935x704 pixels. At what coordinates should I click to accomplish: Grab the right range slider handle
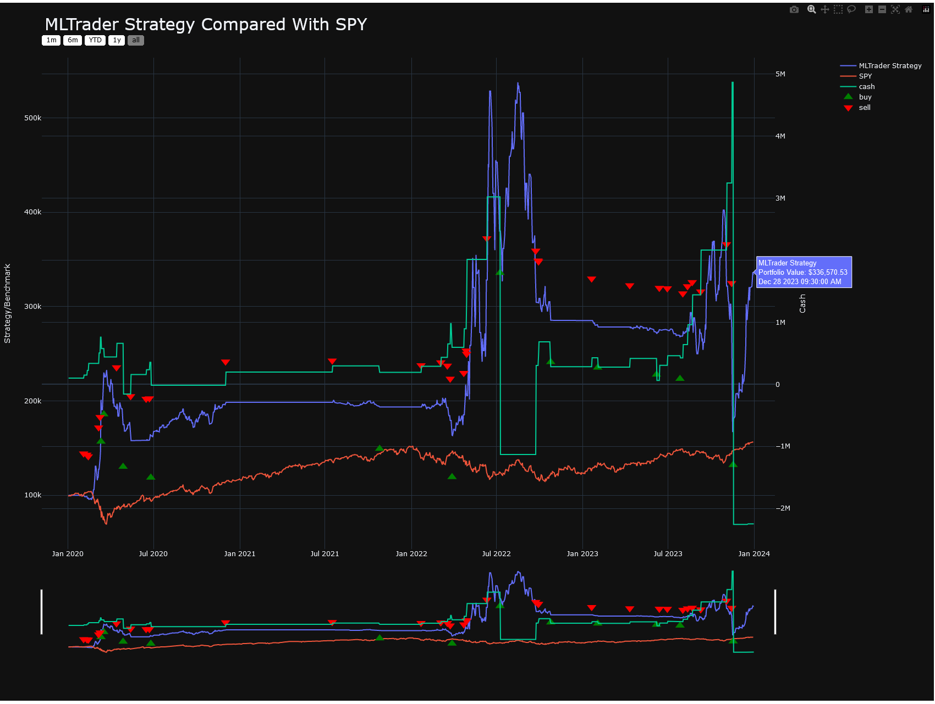[x=775, y=612]
